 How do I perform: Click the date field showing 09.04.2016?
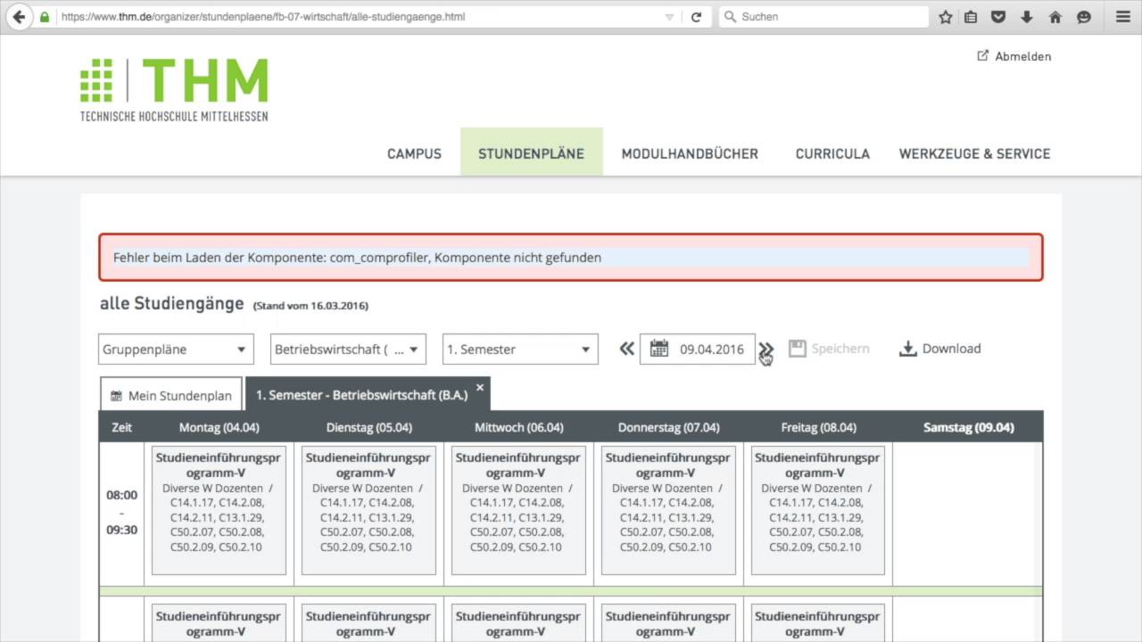tap(711, 350)
